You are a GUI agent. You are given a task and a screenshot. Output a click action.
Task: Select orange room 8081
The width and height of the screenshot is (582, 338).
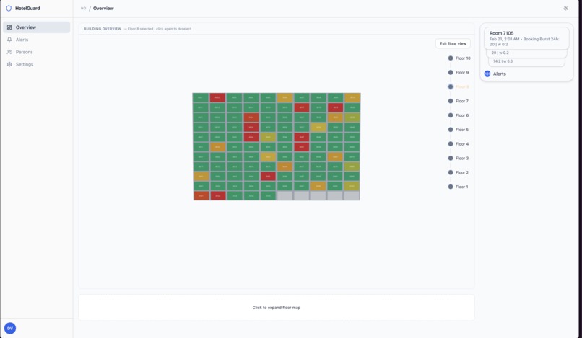click(201, 177)
